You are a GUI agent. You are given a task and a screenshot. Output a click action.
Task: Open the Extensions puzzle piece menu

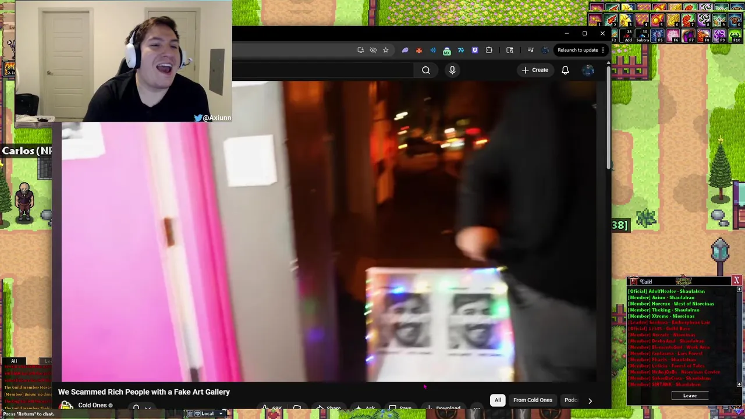(x=489, y=50)
